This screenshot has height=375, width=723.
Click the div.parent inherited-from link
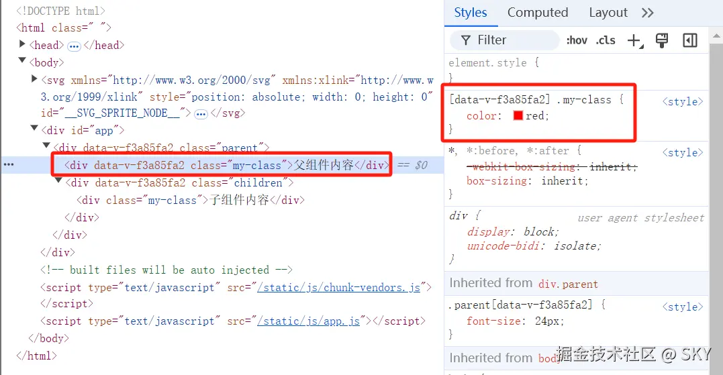tap(568, 284)
